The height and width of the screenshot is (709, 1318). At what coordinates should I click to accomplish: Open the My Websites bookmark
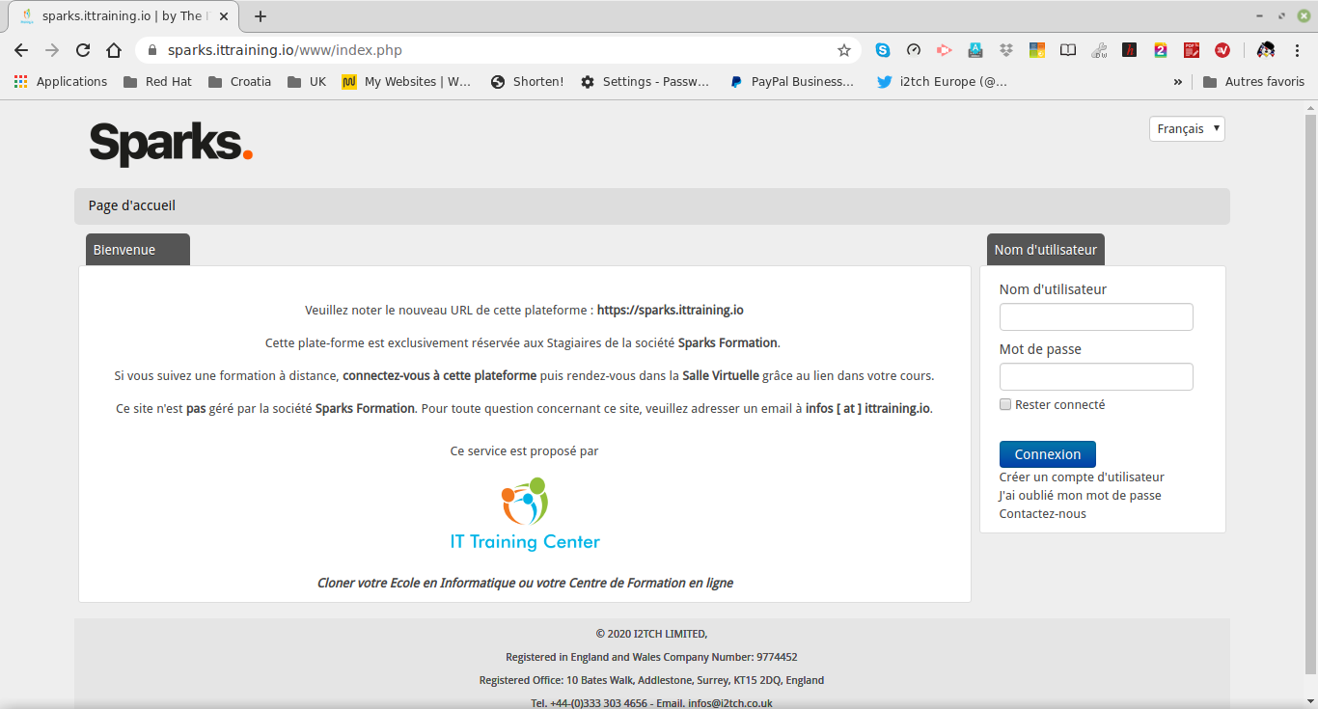pos(406,82)
